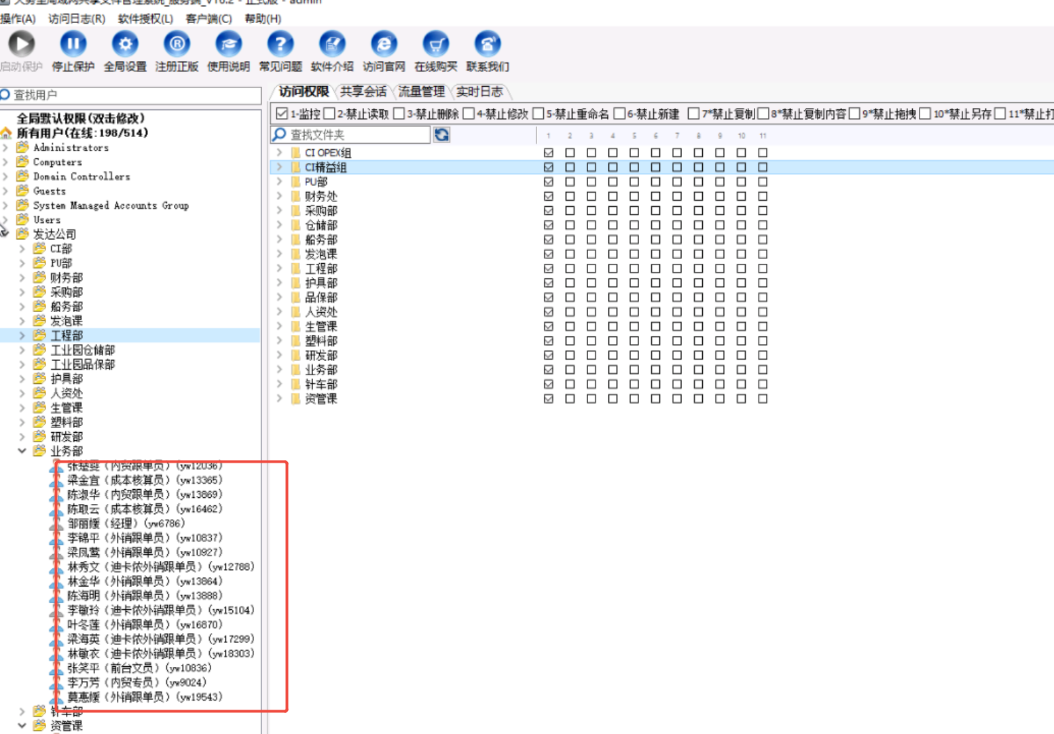Open 使用说明 toolbar icon
The width and height of the screenshot is (1054, 734).
coord(228,45)
